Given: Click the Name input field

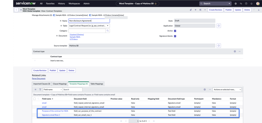Looking at the screenshot, I should pos(89,21).
